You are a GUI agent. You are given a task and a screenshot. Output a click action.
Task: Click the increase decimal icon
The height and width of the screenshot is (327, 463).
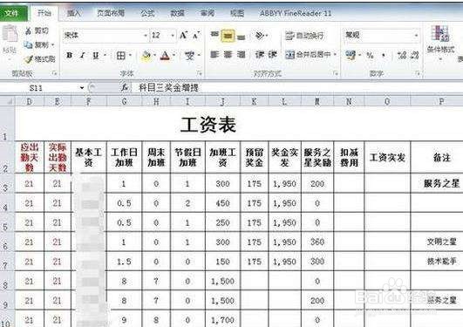click(x=402, y=55)
